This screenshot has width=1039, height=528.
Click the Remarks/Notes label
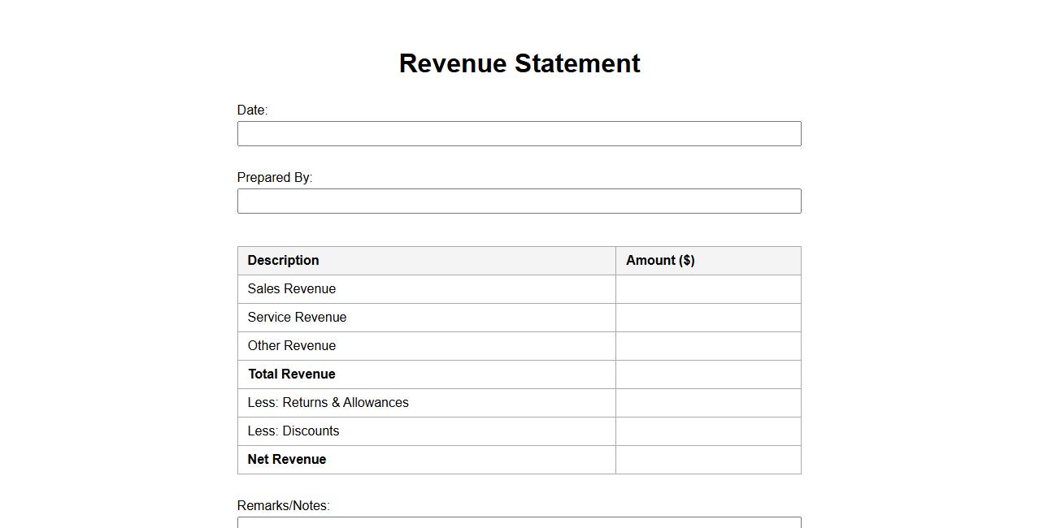pyautogui.click(x=283, y=506)
